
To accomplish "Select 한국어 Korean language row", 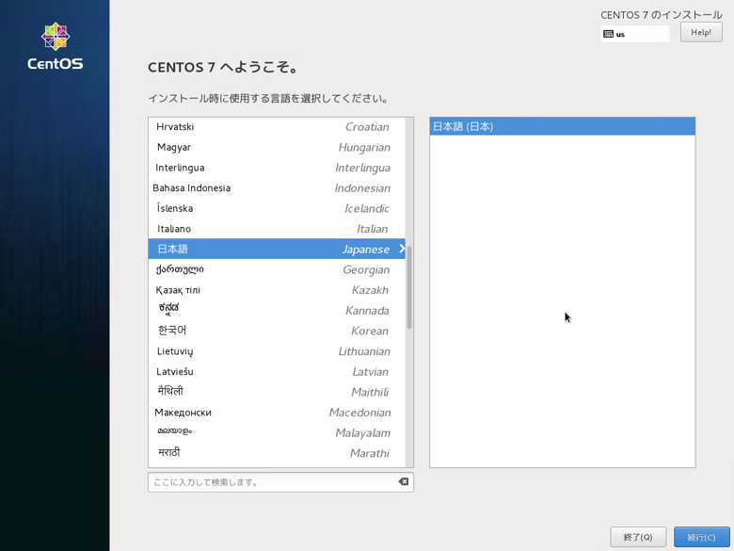I will [277, 331].
